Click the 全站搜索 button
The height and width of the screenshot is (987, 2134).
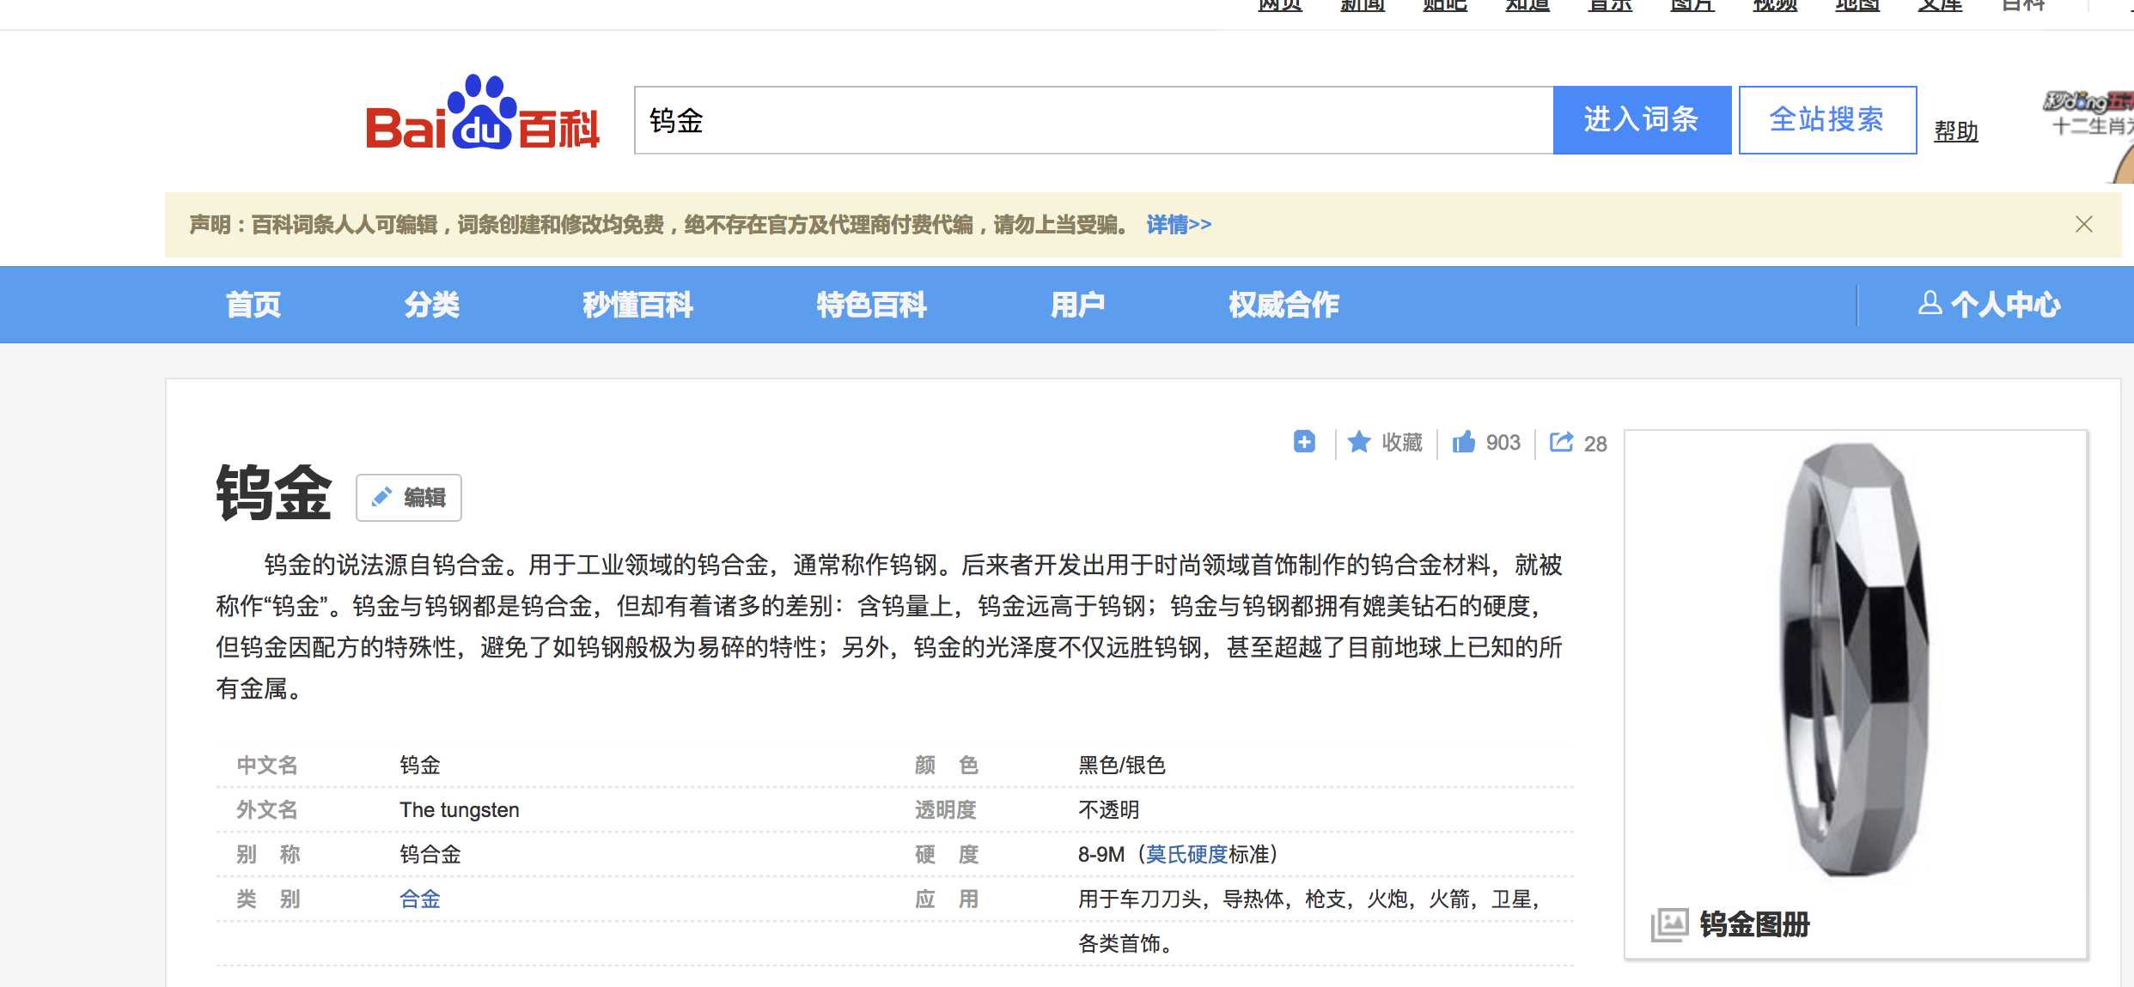coord(1826,120)
